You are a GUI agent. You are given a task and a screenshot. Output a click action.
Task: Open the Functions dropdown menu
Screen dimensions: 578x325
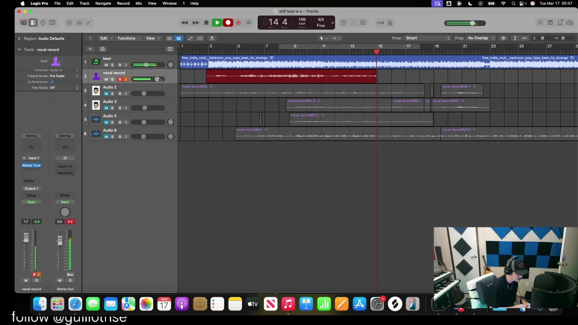coord(129,38)
